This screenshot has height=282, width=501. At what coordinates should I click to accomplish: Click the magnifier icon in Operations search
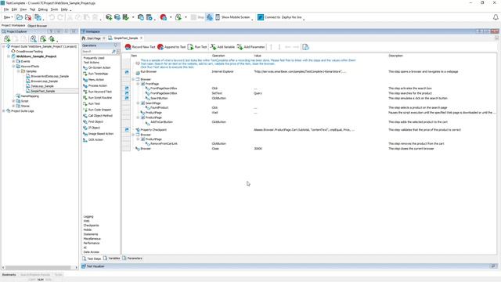[114, 52]
